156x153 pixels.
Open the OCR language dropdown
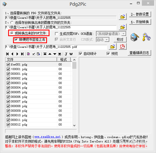pyautogui.click(x=124, y=34)
